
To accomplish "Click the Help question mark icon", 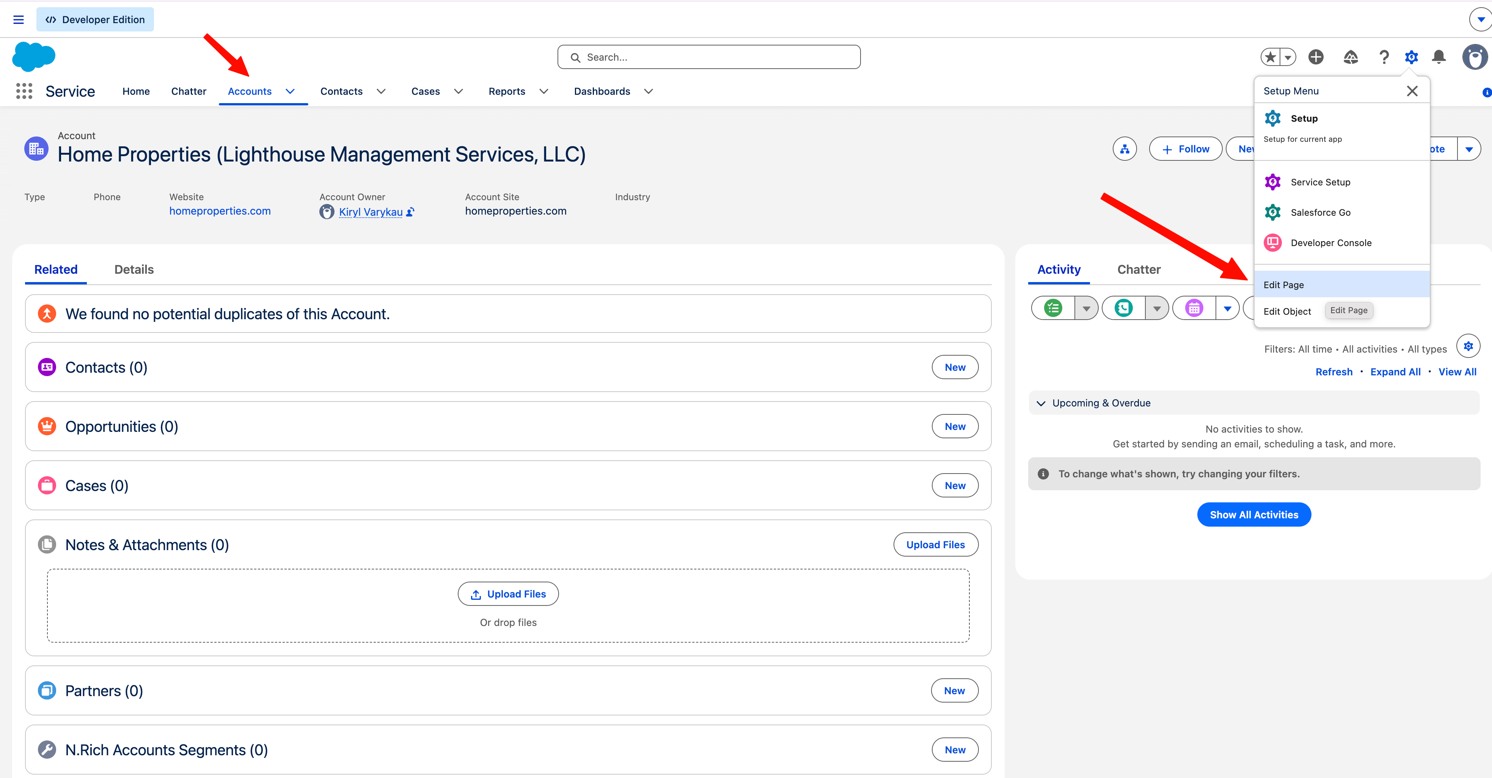I will 1384,57.
